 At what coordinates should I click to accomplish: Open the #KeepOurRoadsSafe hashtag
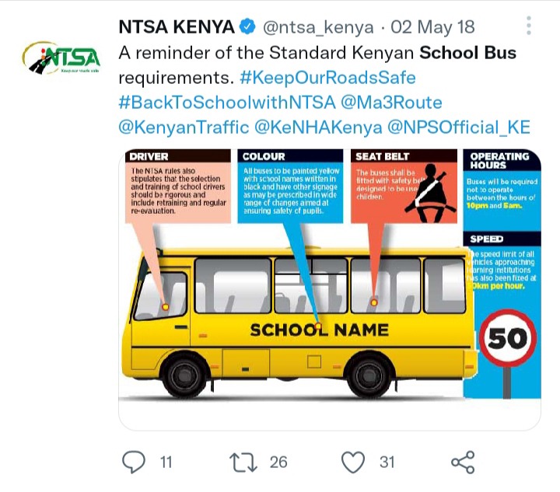[328, 78]
